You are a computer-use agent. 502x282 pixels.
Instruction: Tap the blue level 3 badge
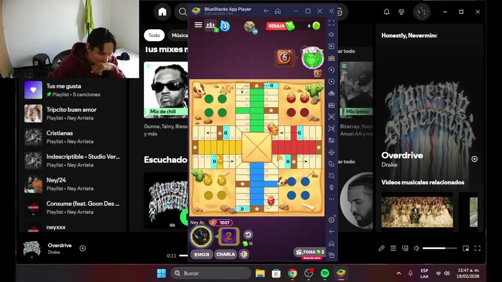(225, 26)
